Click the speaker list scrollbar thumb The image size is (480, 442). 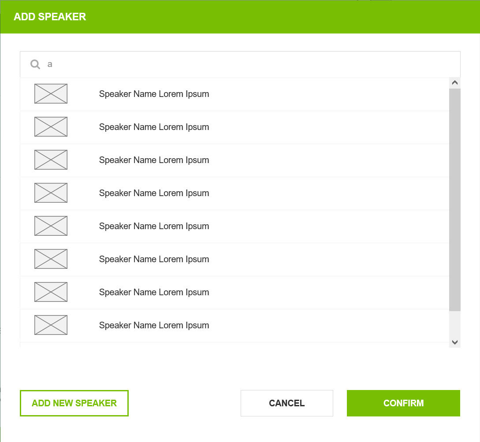click(454, 199)
